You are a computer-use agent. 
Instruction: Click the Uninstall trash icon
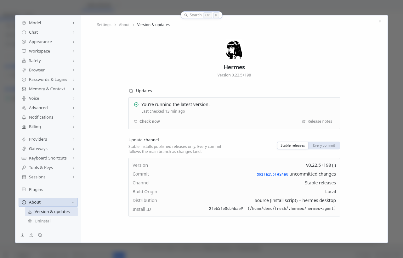coord(30,221)
